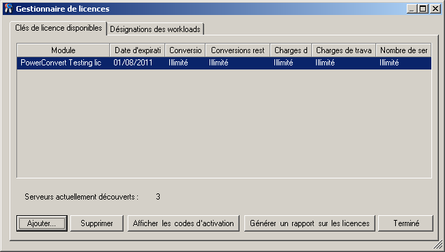This screenshot has height=252, width=445.
Task: Maximize the Gestionnaire de licences window
Action: coord(423,9)
